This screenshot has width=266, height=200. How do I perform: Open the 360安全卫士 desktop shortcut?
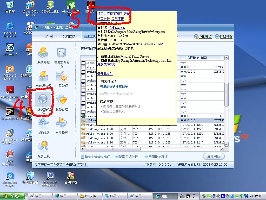(50, 7)
